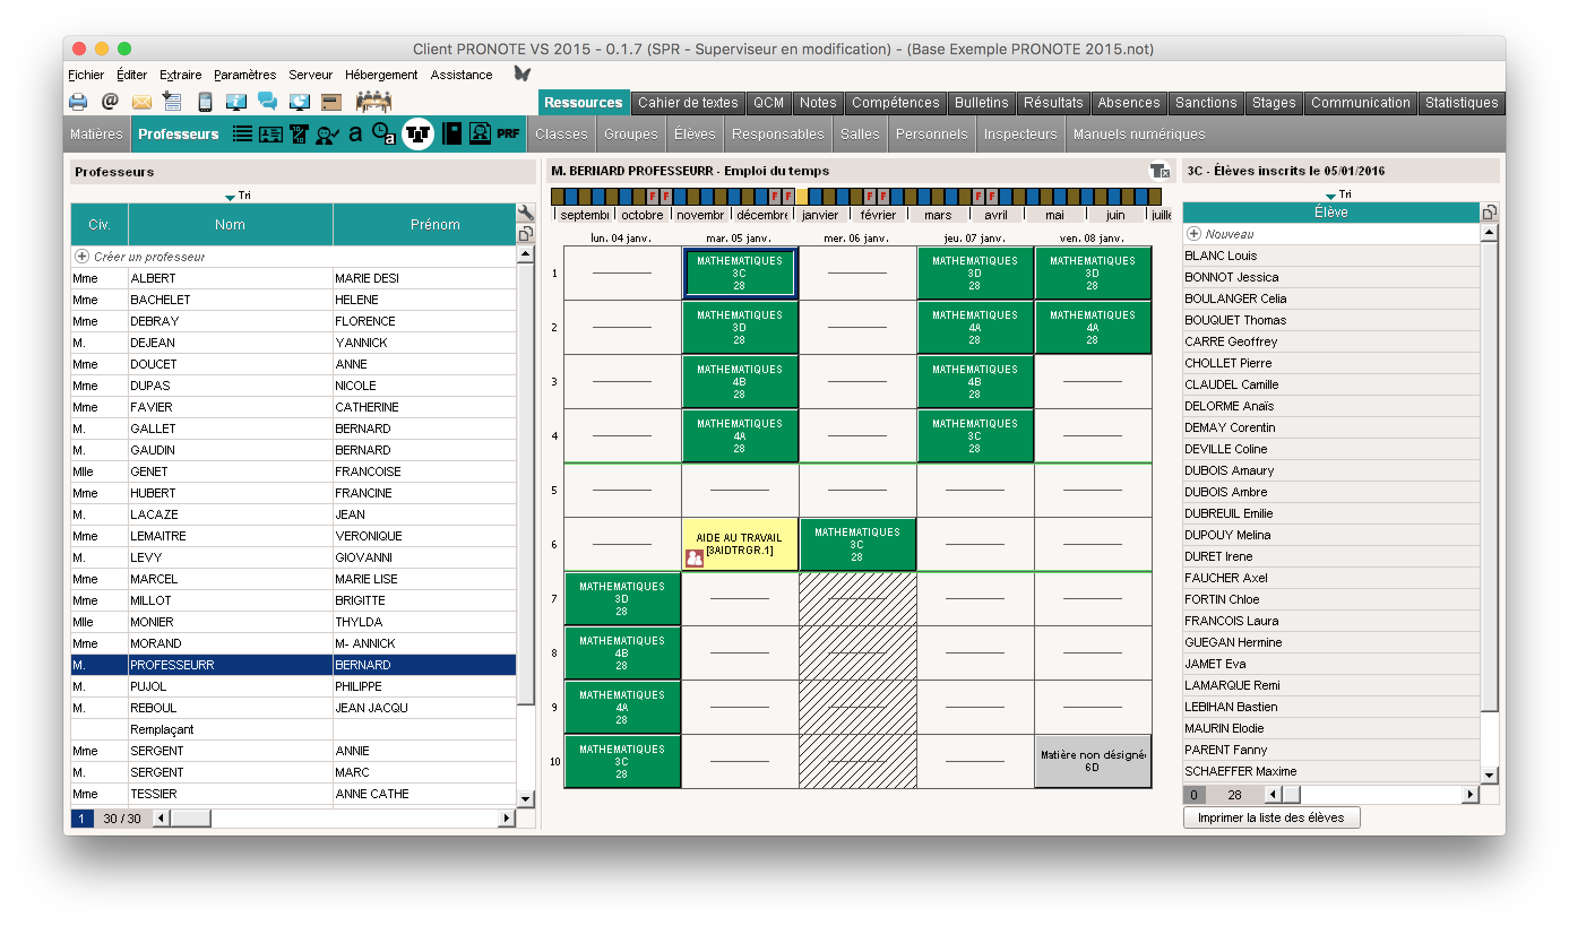The image size is (1569, 926).
Task: Select the highlighted yellow week in calendar bar
Action: coord(801,197)
